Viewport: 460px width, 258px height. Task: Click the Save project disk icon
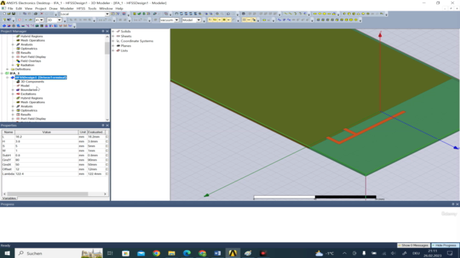[14, 14]
